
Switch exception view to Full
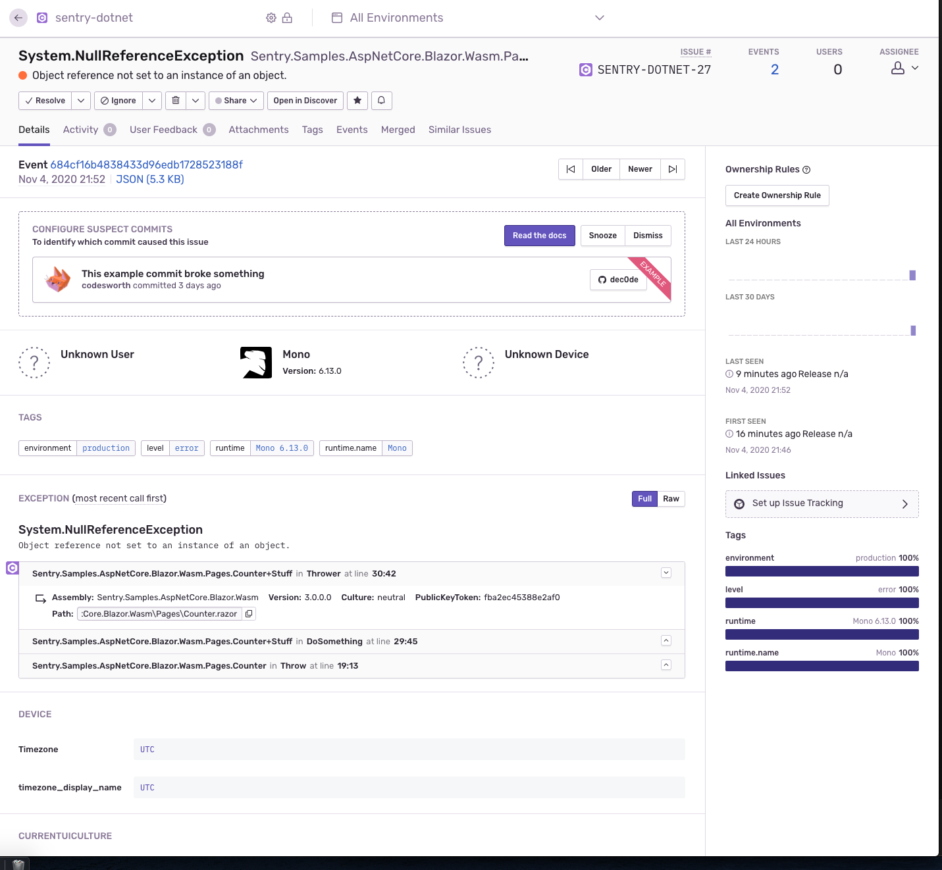[x=644, y=499]
